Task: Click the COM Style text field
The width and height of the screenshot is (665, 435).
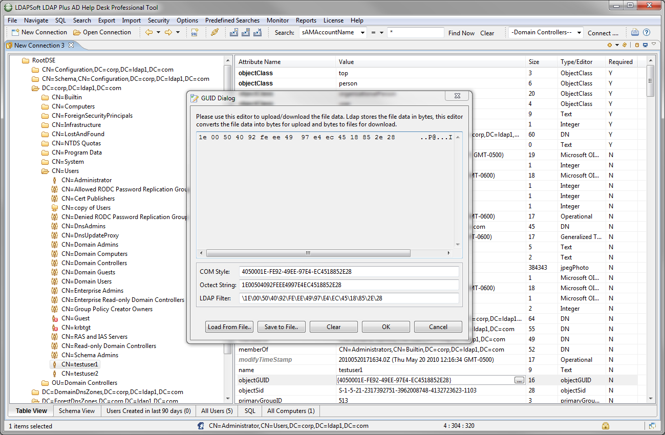Action: point(349,272)
